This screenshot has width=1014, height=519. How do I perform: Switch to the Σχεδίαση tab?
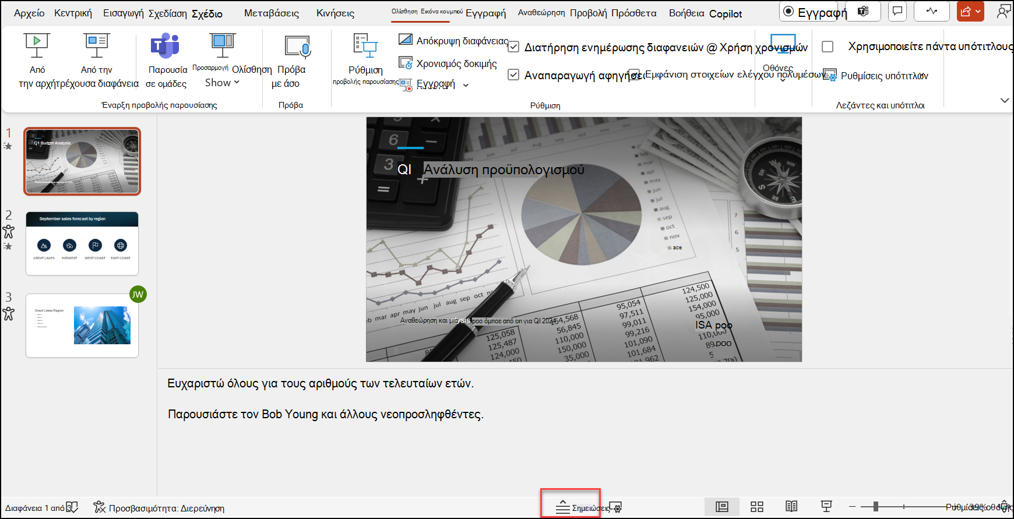(x=168, y=13)
